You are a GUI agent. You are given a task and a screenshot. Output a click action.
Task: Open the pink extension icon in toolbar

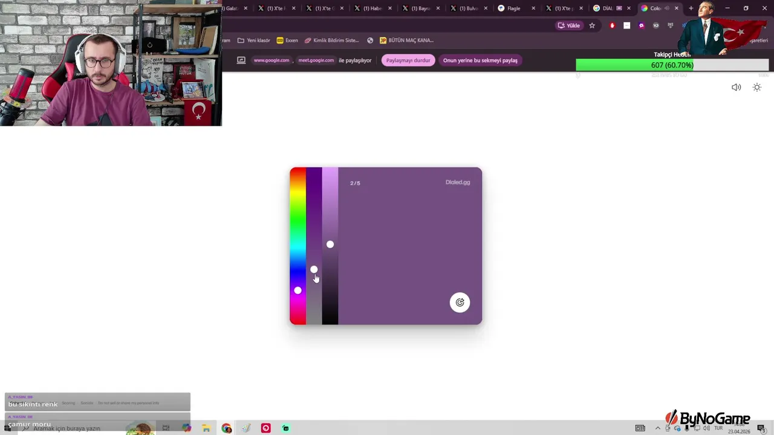point(642,25)
